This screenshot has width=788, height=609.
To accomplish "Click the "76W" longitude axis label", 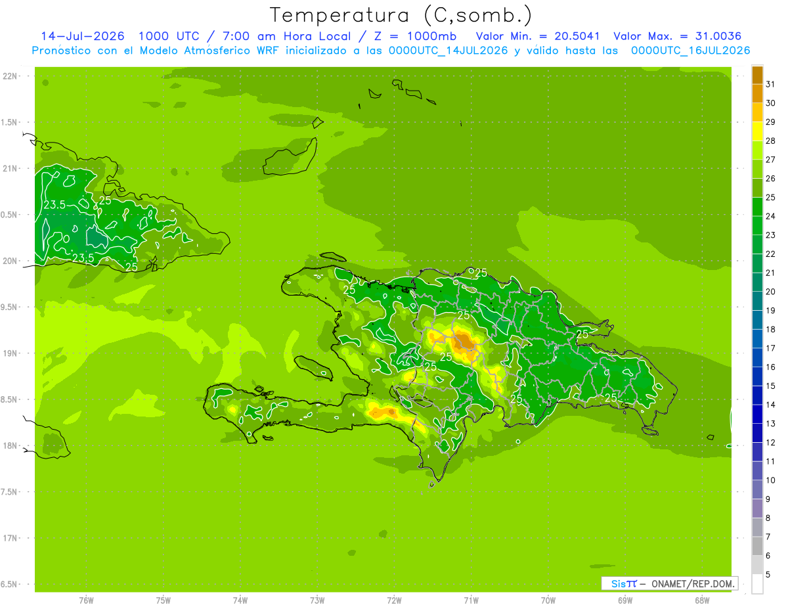I will [x=86, y=600].
